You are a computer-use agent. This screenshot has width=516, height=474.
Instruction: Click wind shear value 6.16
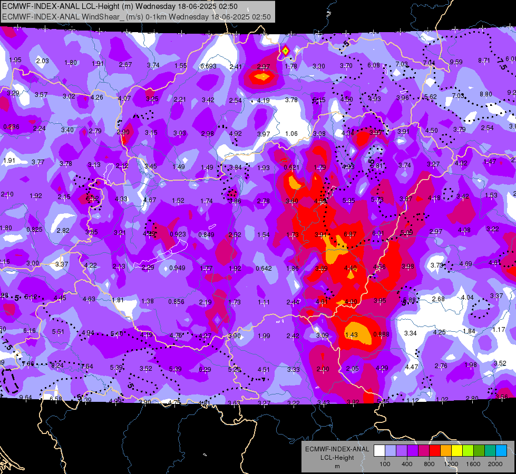click(30, 331)
